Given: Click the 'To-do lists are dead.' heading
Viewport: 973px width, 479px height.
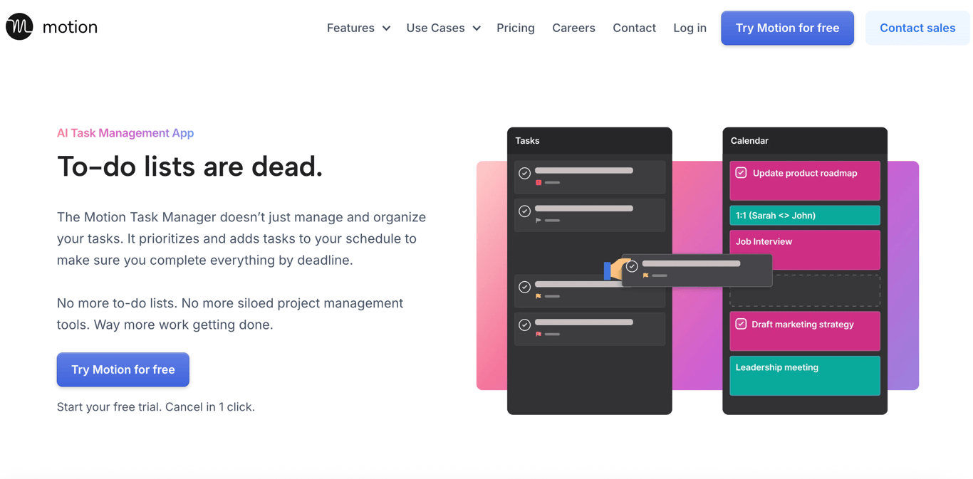Looking at the screenshot, I should coord(189,167).
